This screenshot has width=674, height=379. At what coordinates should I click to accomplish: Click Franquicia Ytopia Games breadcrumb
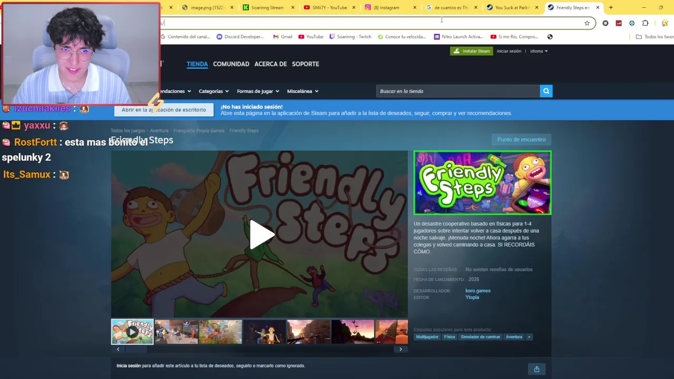(199, 131)
